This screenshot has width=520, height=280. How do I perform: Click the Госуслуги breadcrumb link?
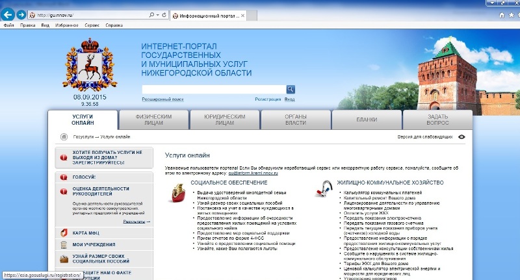tap(83, 137)
